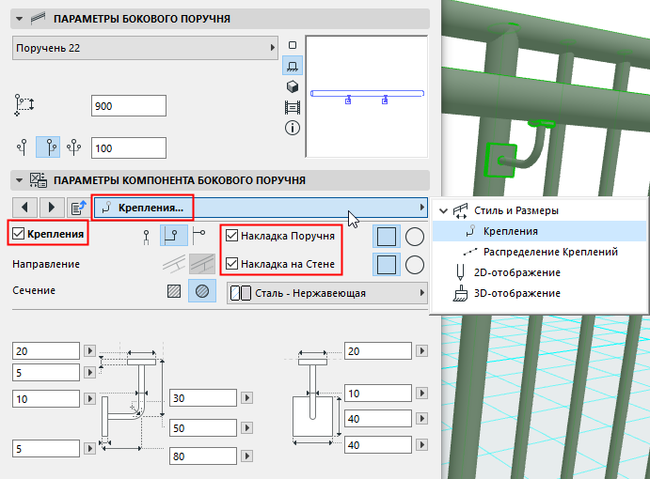Select square shape for Накладка Поручня
Viewport: 650px width, 479px height.
pyautogui.click(x=387, y=237)
